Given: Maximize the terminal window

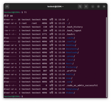Looking at the screenshot, I should point(99,7).
